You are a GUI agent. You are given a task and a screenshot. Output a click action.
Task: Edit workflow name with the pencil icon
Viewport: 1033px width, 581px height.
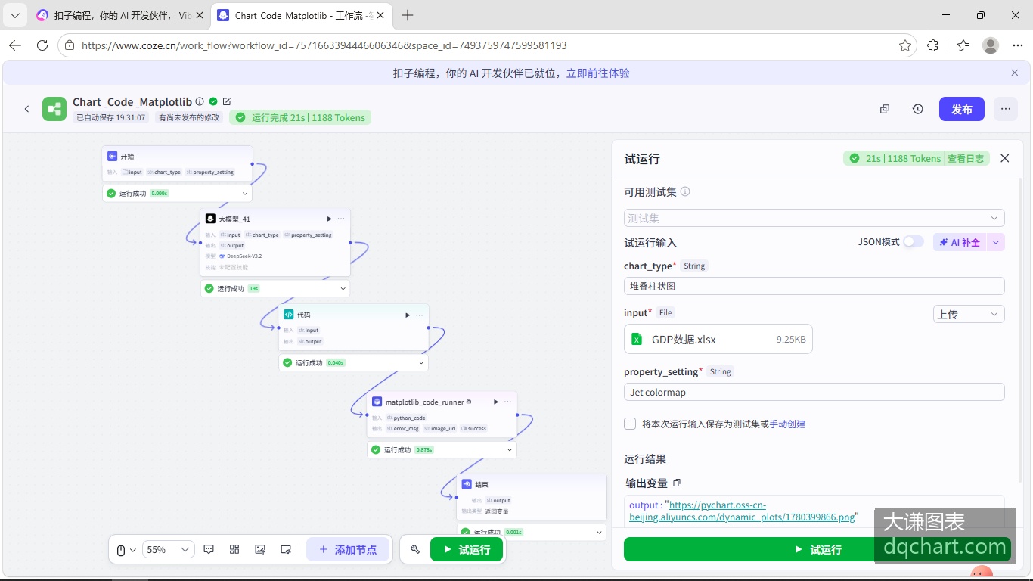tap(227, 101)
